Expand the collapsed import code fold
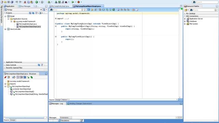Viewport: 219px width, 123px height. [55, 18]
